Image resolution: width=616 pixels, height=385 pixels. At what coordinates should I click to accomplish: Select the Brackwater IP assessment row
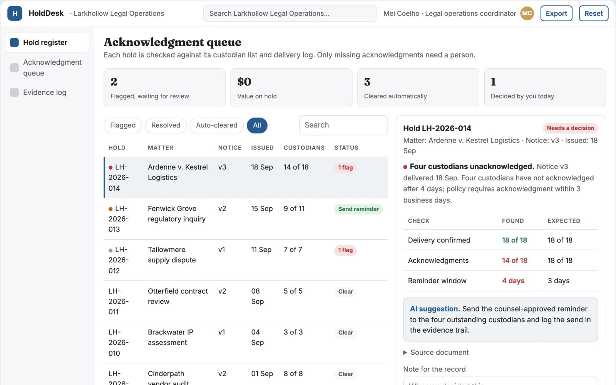tap(246, 343)
